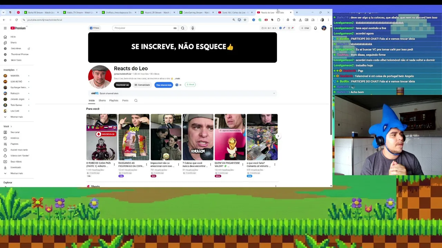Expand channel description with ...mais
Image resolution: width=442 pixels, height=248 pixels.
[177, 79]
